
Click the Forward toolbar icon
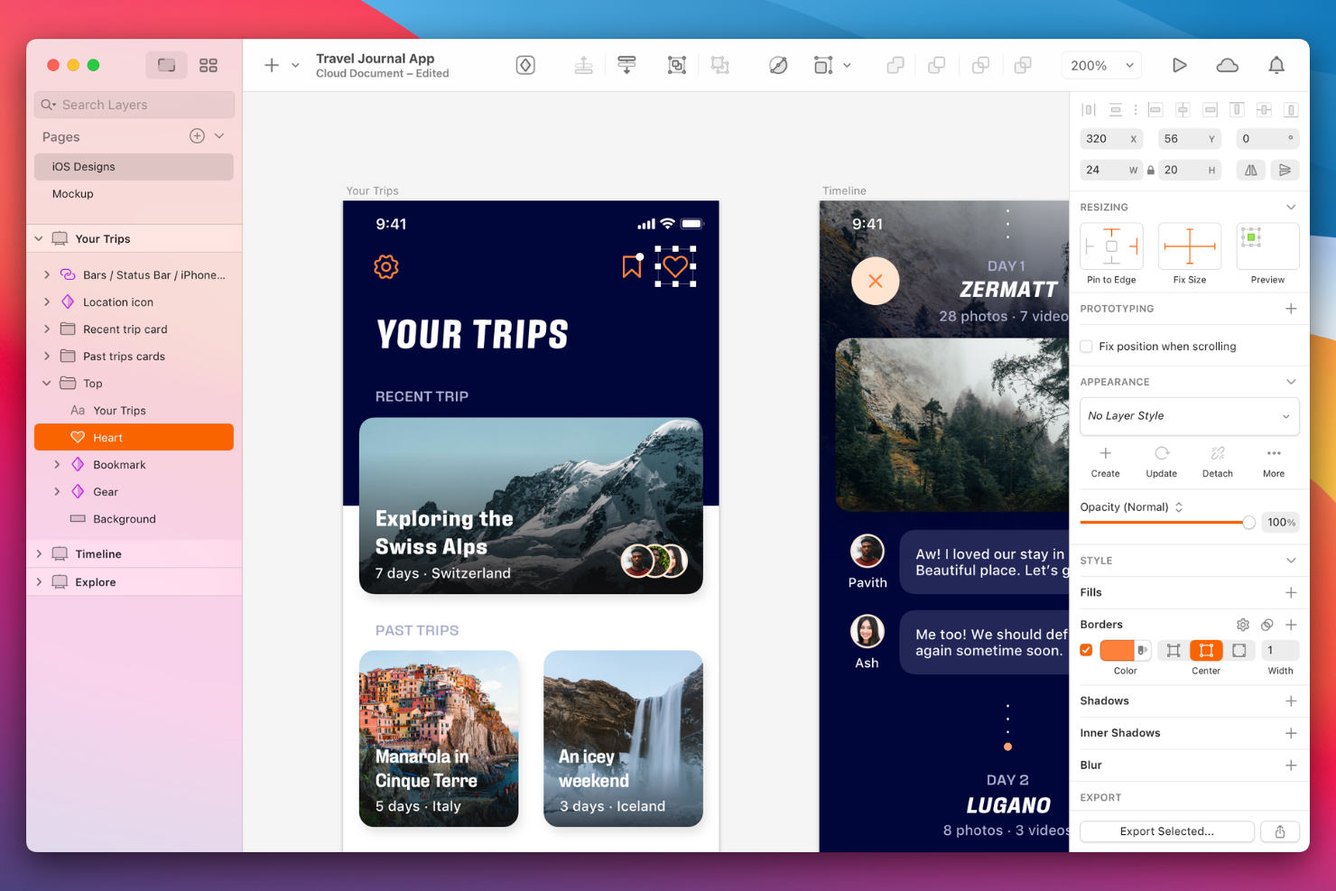[x=583, y=65]
